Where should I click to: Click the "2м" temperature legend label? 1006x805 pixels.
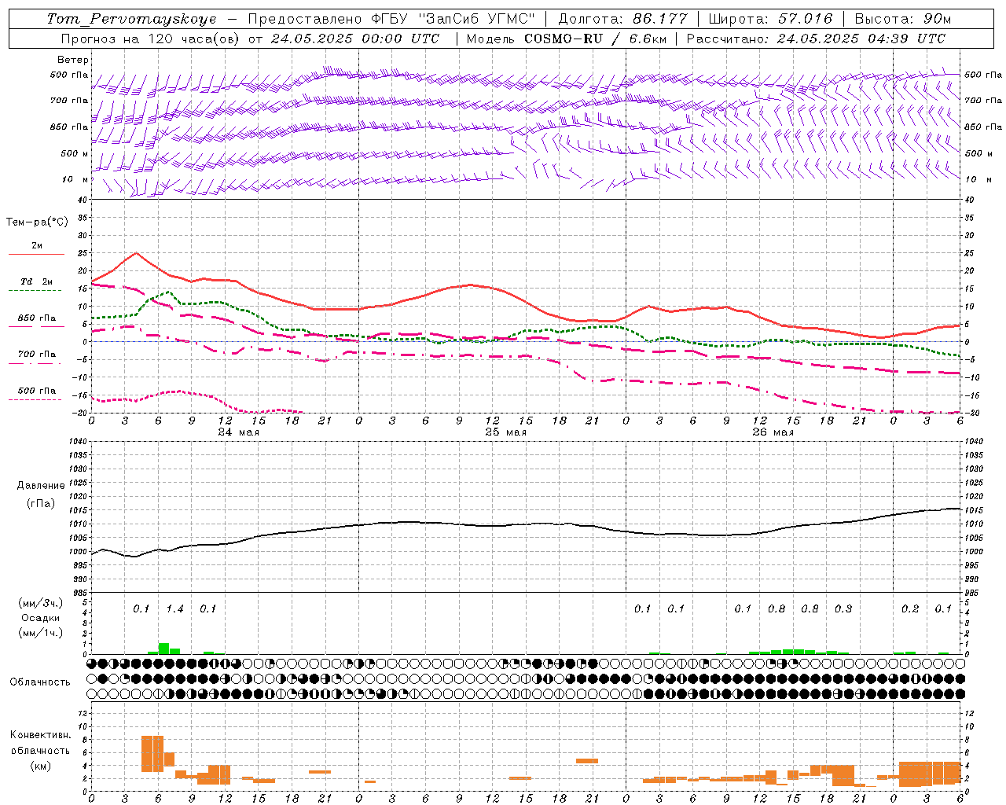coord(37,245)
